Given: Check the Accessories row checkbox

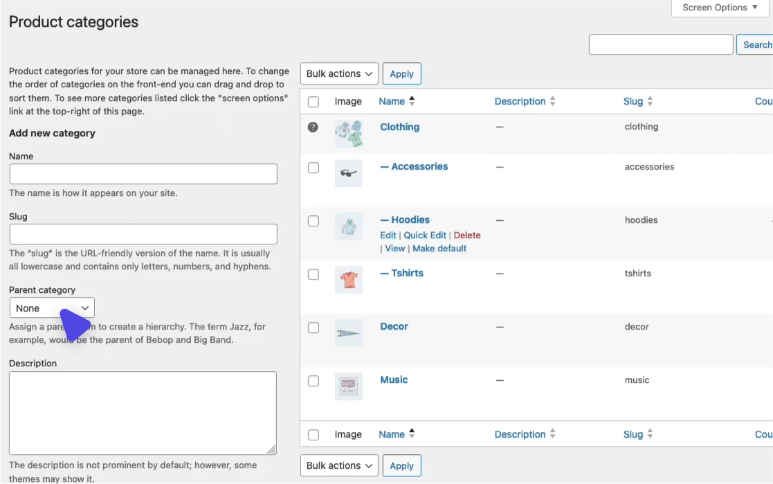Looking at the screenshot, I should [x=313, y=168].
